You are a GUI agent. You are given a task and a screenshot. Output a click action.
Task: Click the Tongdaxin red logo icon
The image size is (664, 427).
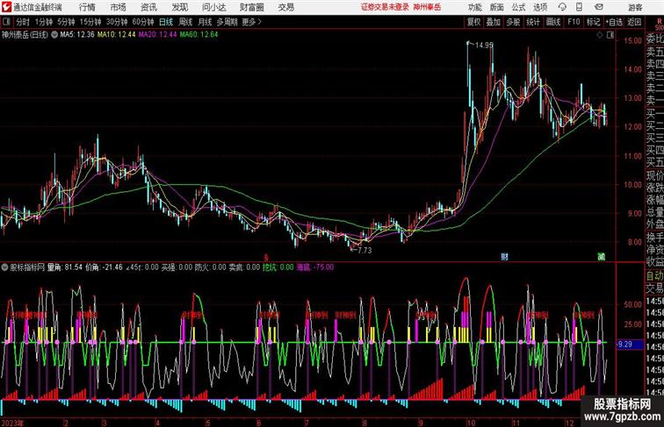point(6,7)
